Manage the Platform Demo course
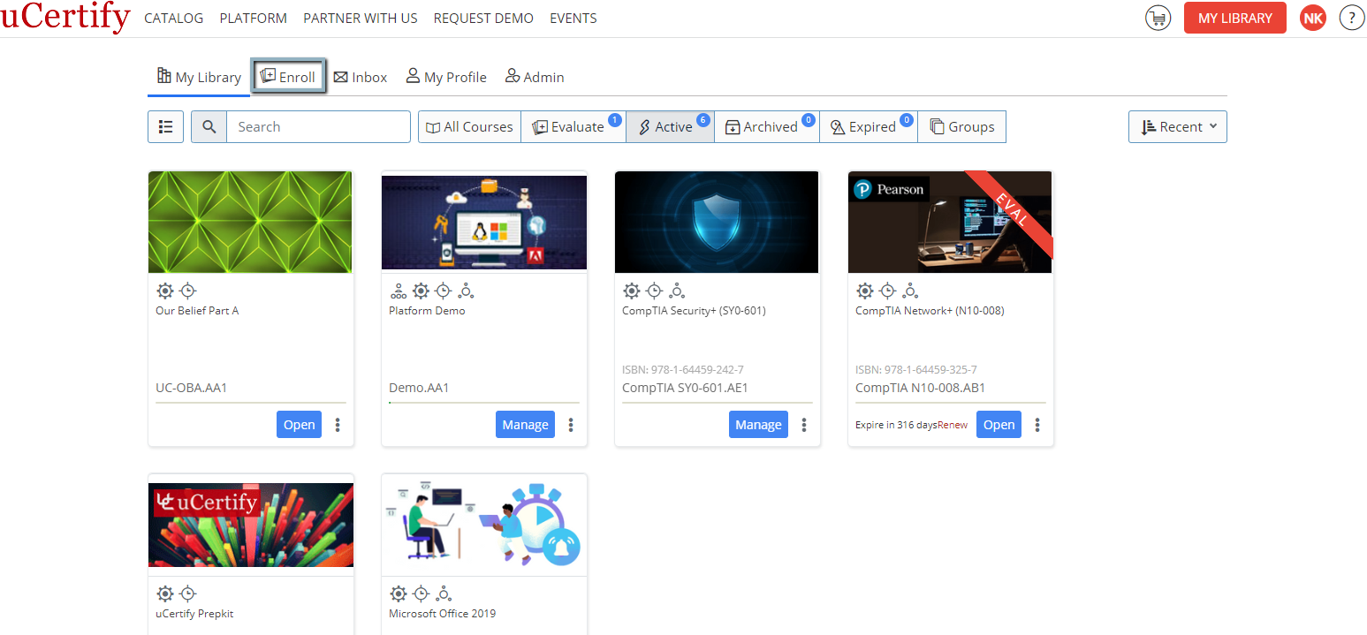 point(525,425)
